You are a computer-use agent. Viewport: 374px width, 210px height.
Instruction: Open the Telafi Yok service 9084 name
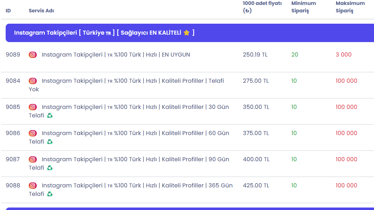(126, 85)
